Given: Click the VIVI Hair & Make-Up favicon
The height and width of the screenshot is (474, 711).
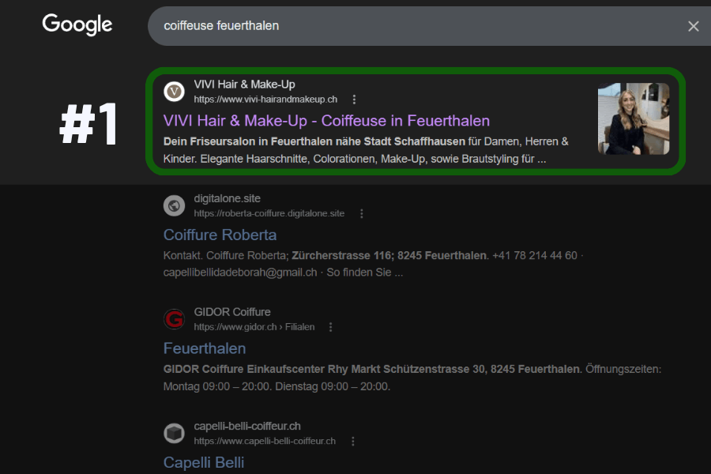Looking at the screenshot, I should tap(174, 92).
